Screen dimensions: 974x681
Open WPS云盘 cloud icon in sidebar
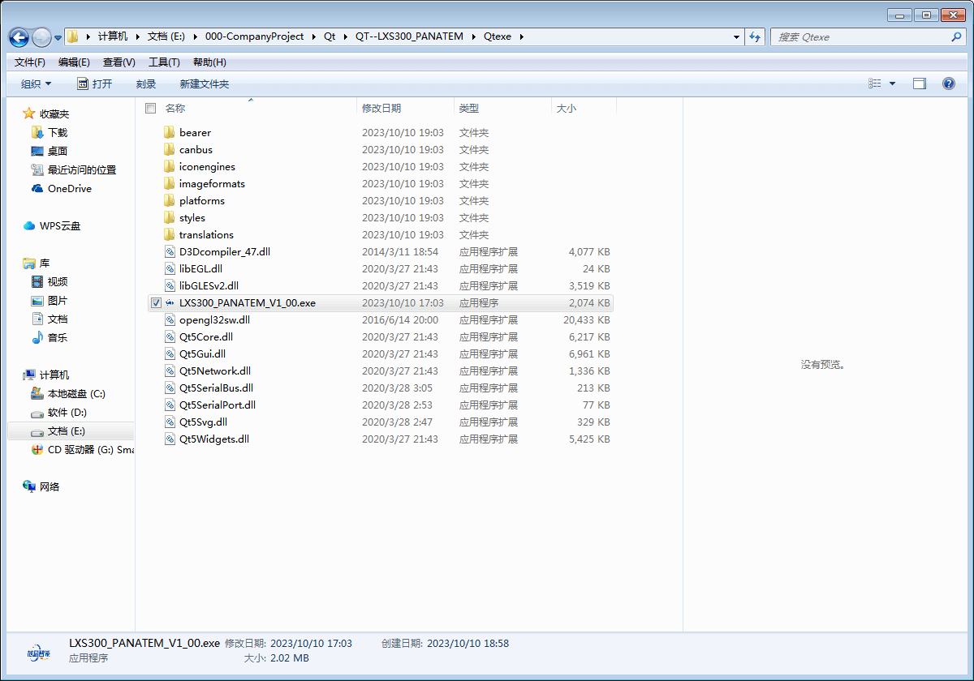pyautogui.click(x=30, y=226)
